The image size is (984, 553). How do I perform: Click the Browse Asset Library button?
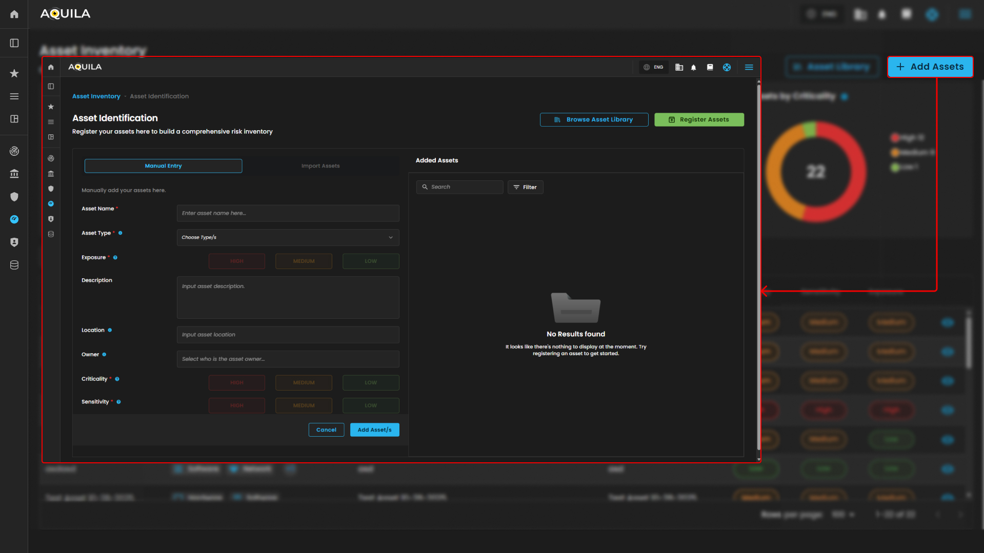pyautogui.click(x=594, y=119)
